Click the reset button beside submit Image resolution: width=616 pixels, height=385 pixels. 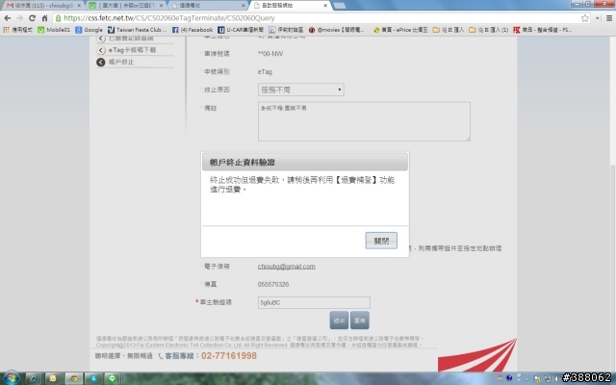tap(359, 321)
